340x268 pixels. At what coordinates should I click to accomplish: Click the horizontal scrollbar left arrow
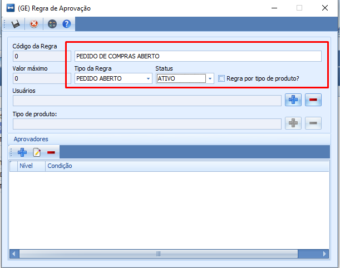coord(14,254)
